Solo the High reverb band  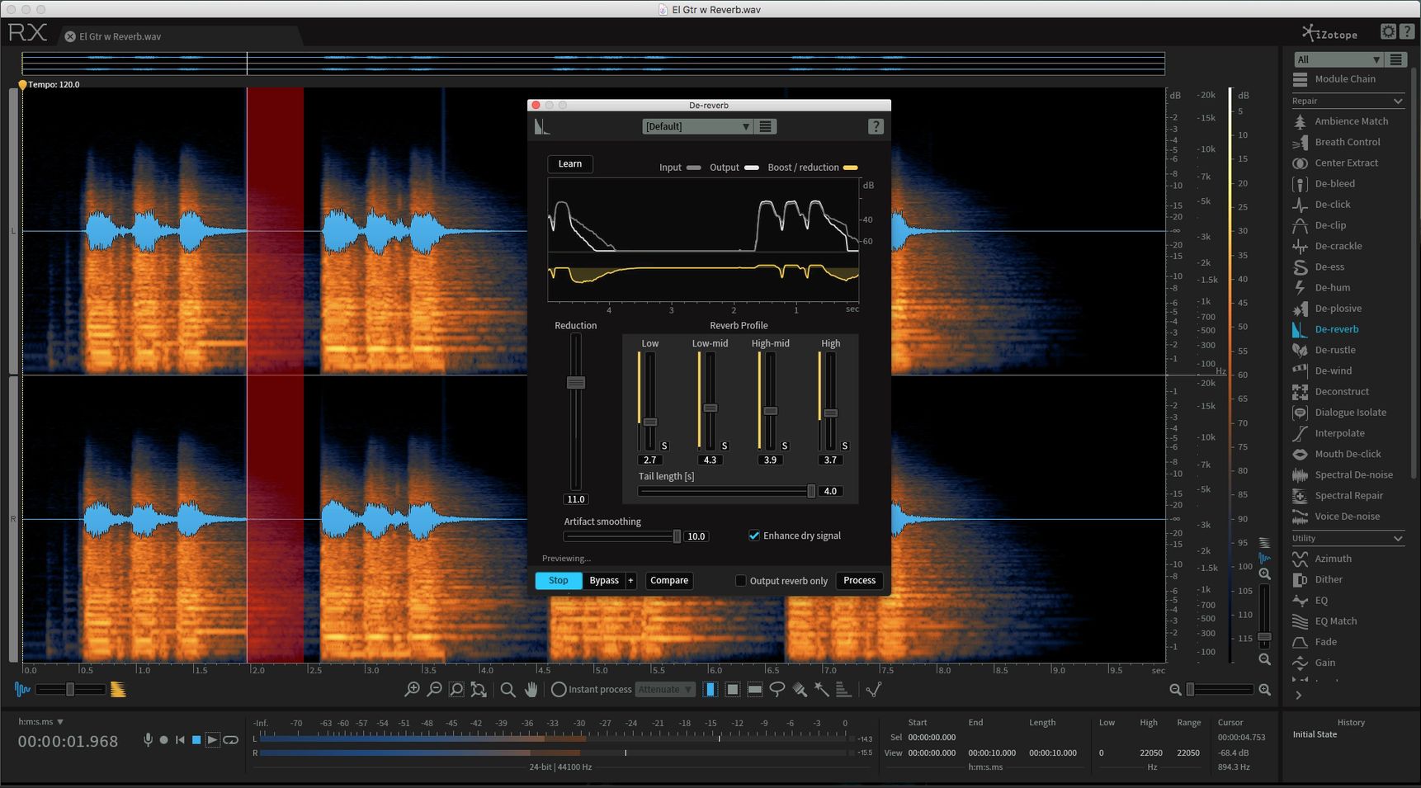(x=844, y=446)
